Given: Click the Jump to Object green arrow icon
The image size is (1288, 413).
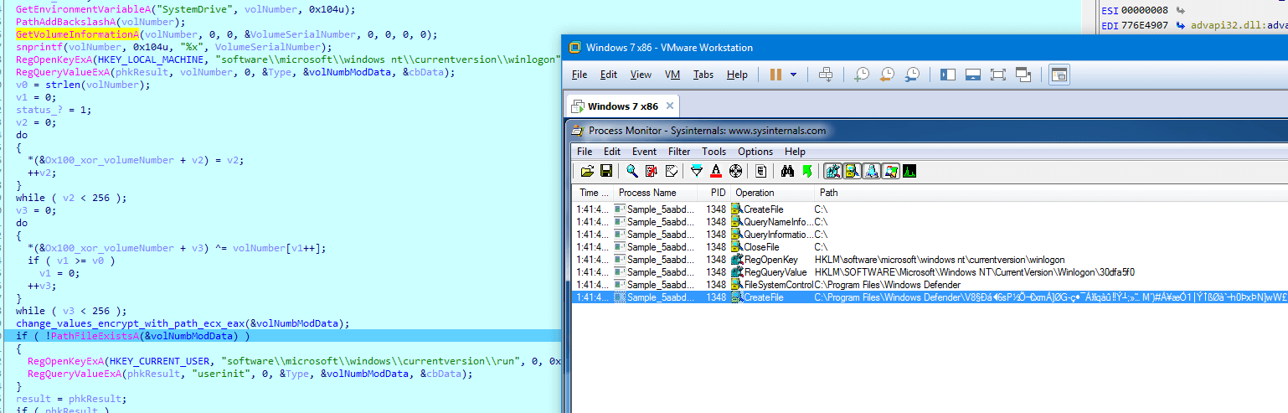Looking at the screenshot, I should coord(808,171).
